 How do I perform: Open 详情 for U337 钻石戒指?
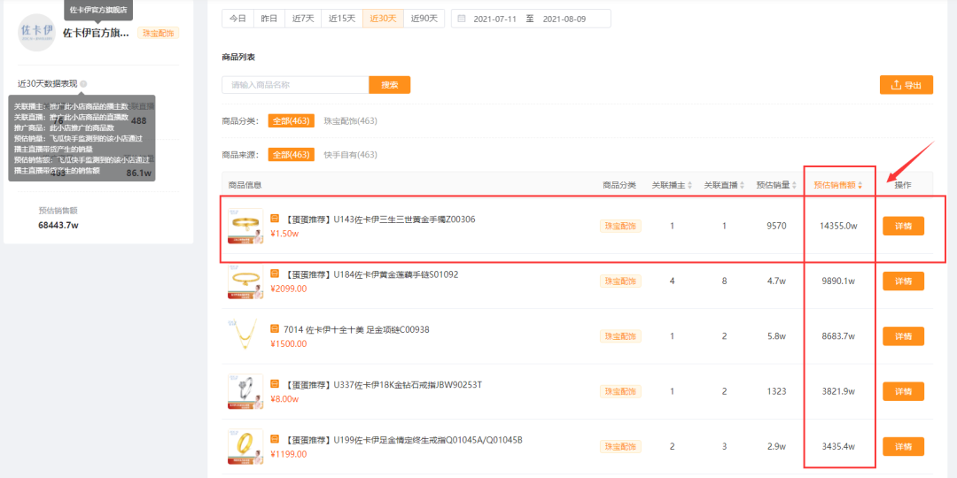903,391
